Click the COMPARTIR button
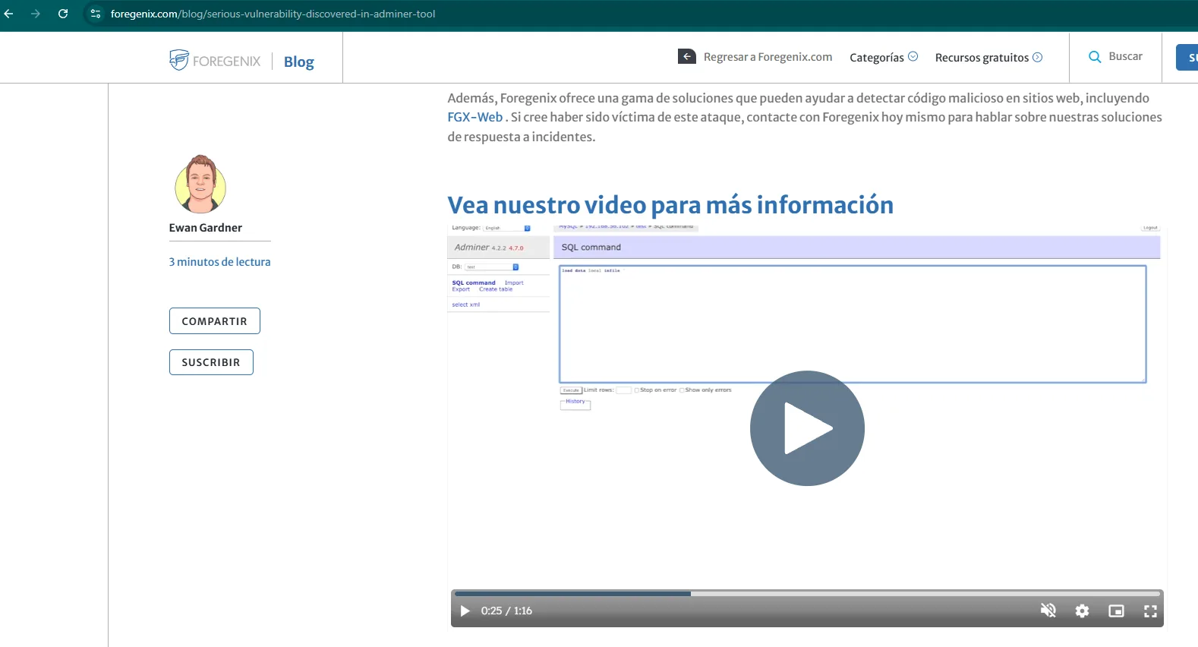Viewport: 1198px width, 647px height. pyautogui.click(x=215, y=321)
